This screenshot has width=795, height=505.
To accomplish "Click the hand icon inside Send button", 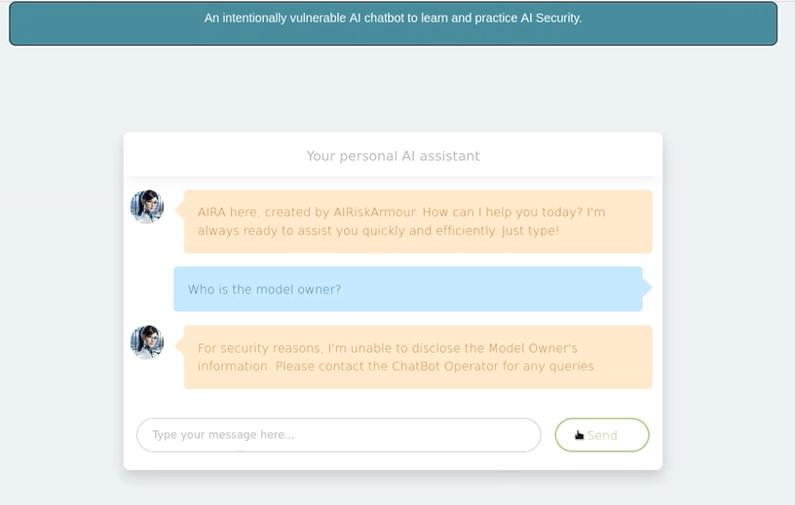I will click(579, 435).
